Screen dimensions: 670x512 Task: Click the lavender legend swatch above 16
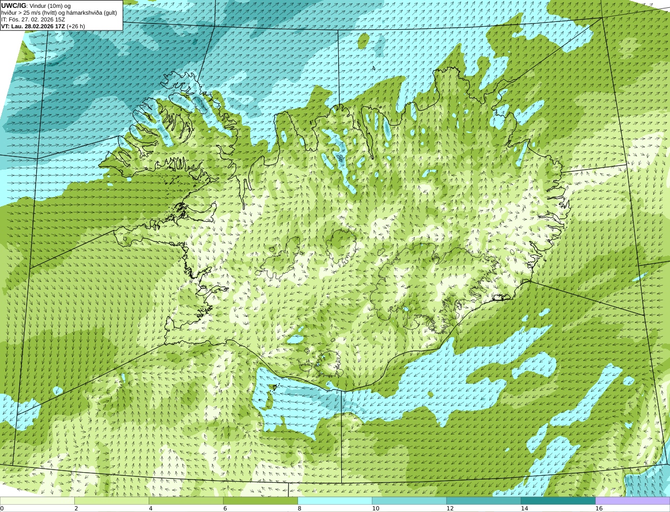coord(633,500)
